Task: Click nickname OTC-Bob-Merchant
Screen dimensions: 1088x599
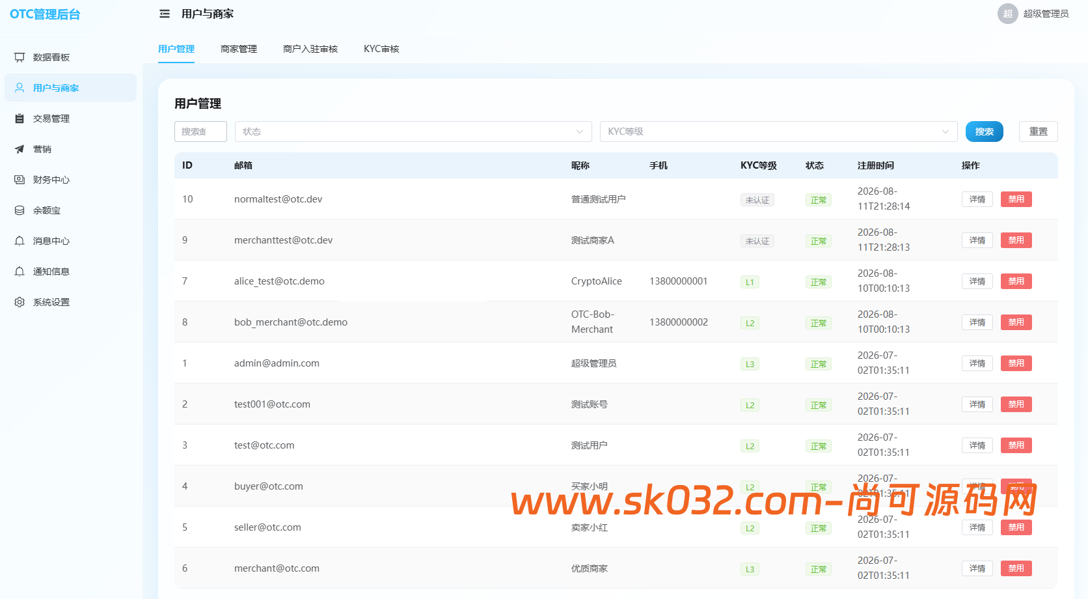Action: point(593,322)
